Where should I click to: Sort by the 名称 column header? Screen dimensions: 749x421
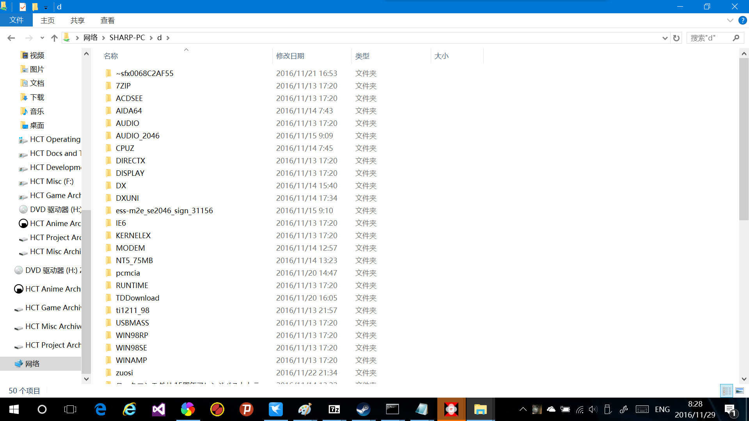[x=111, y=56]
